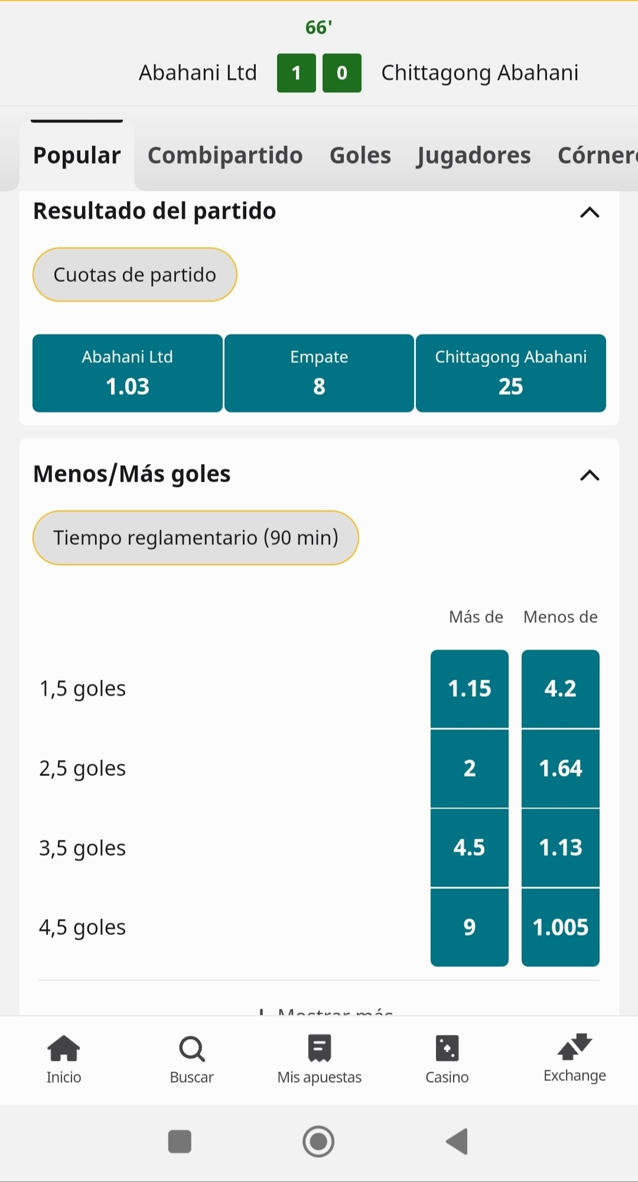Pick Chittagong Abahani at 25

point(511,373)
